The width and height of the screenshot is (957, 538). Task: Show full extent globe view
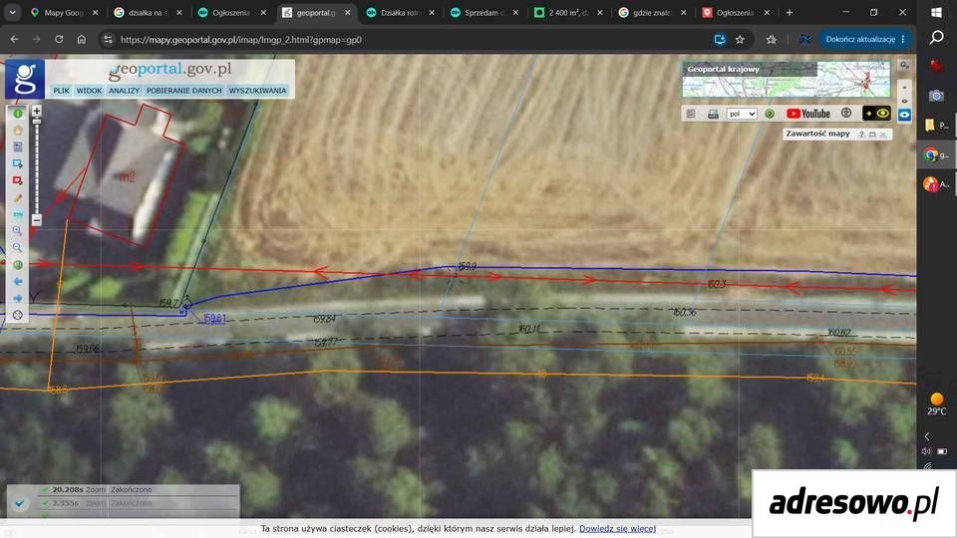coord(18,265)
